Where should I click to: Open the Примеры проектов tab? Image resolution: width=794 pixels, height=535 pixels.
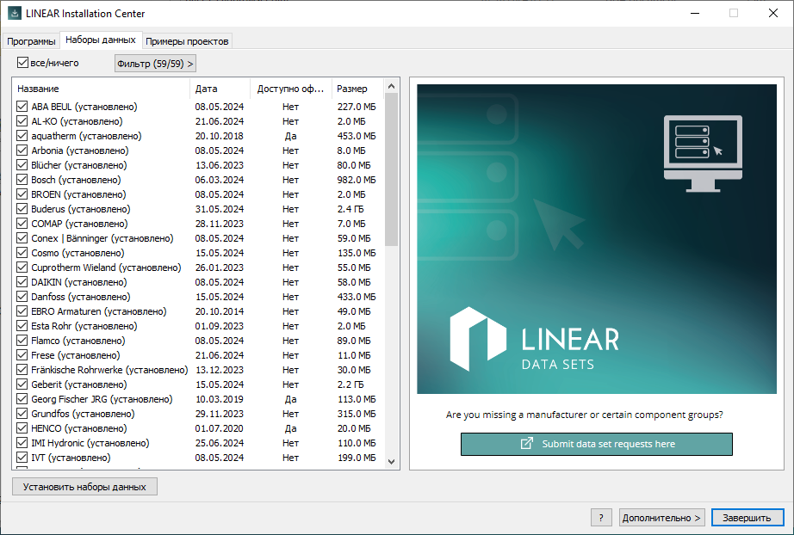point(187,41)
